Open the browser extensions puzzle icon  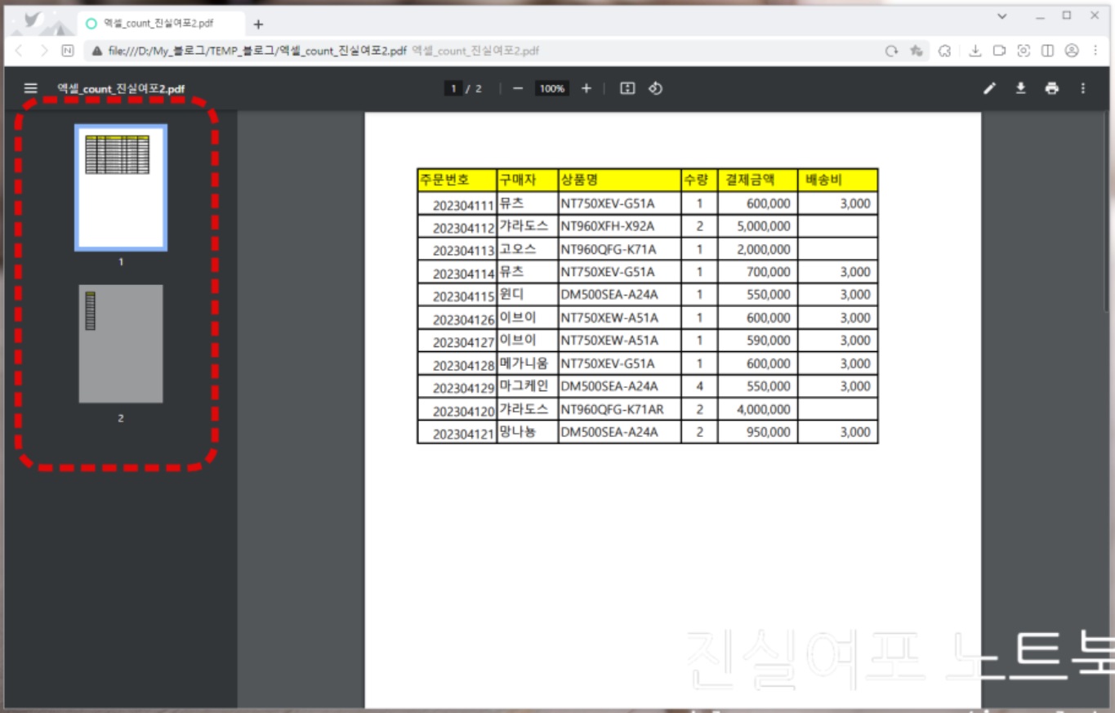[x=945, y=51]
